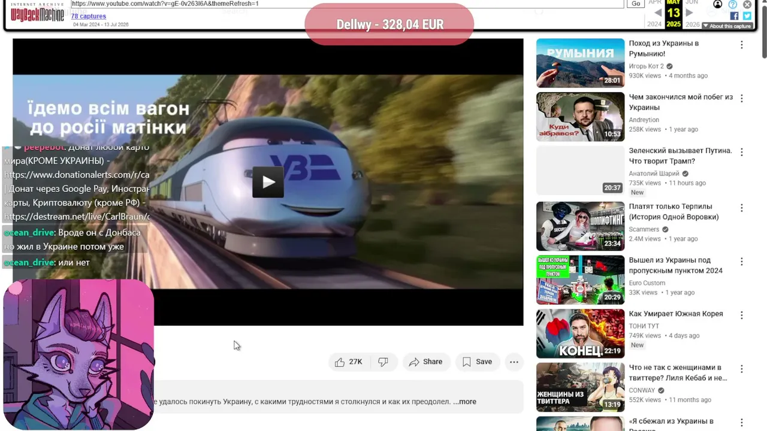This screenshot has width=767, height=431.
Task: Expand 'About this capture' dropdown
Action: 727,26
